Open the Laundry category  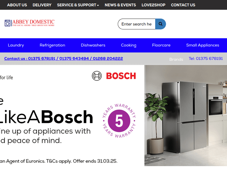click(x=16, y=45)
